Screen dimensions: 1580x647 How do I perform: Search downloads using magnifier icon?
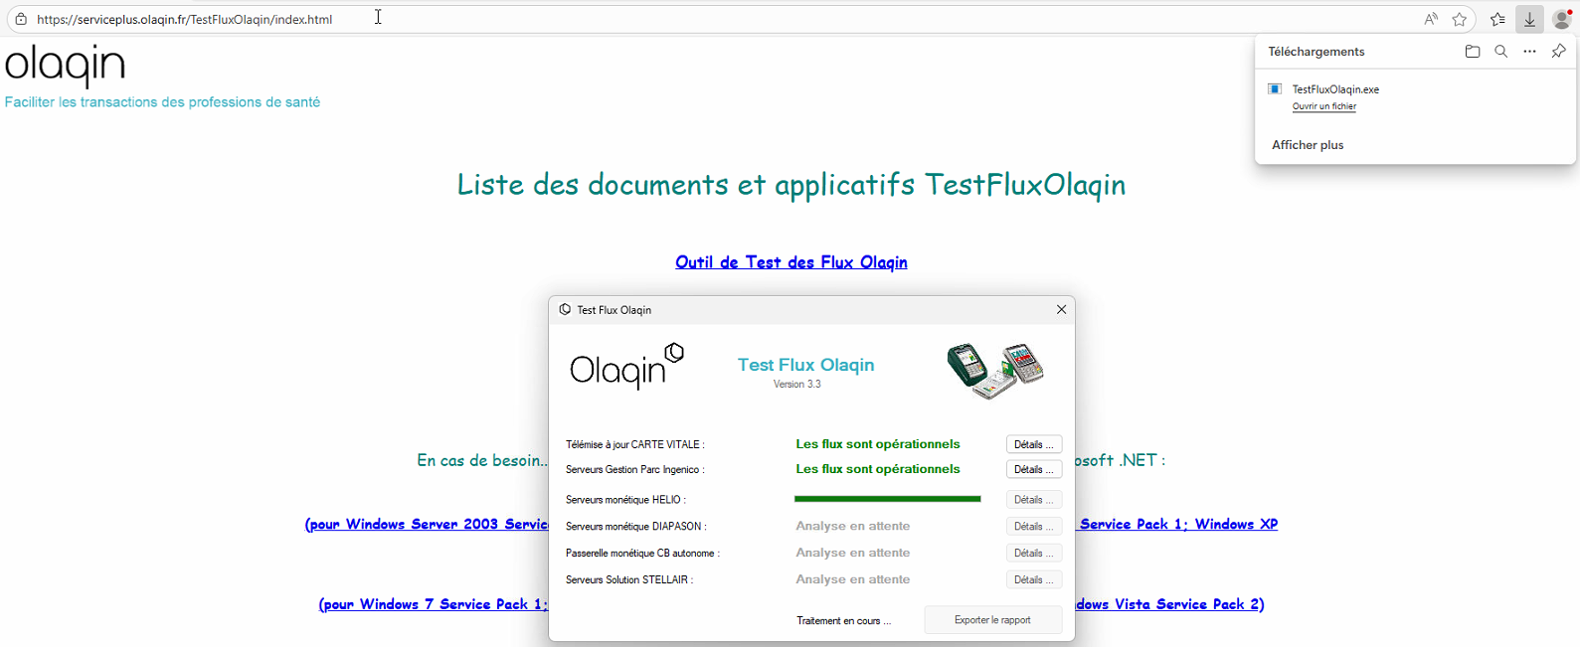pos(1501,52)
